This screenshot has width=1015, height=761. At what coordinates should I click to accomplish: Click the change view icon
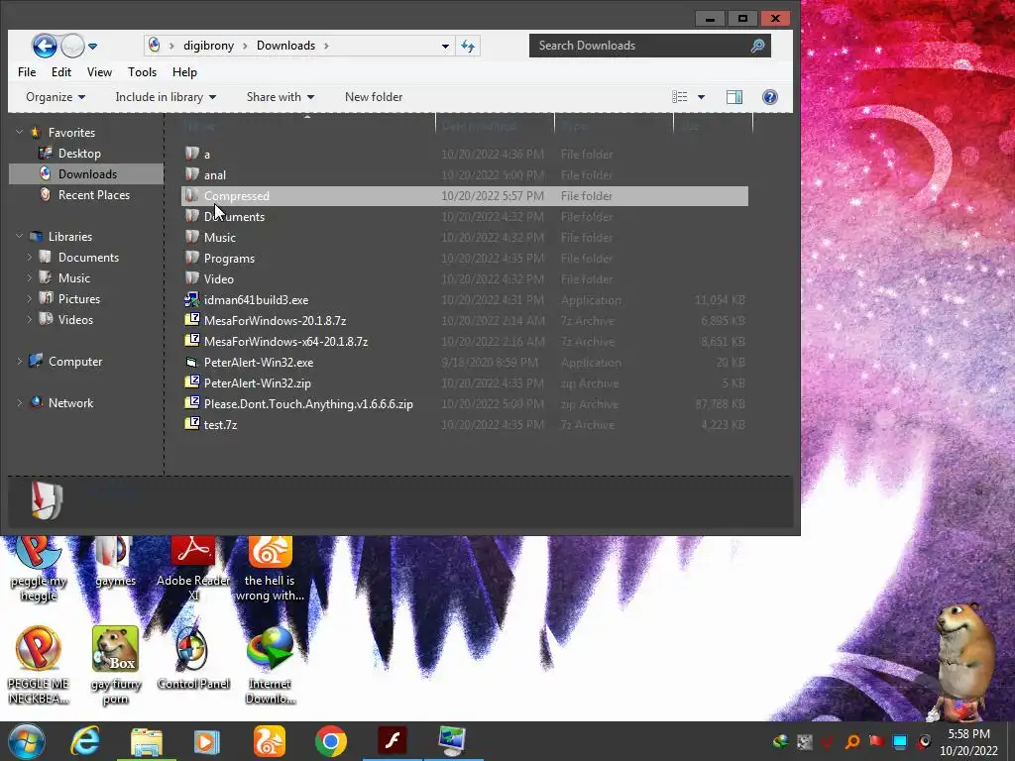pyautogui.click(x=680, y=97)
